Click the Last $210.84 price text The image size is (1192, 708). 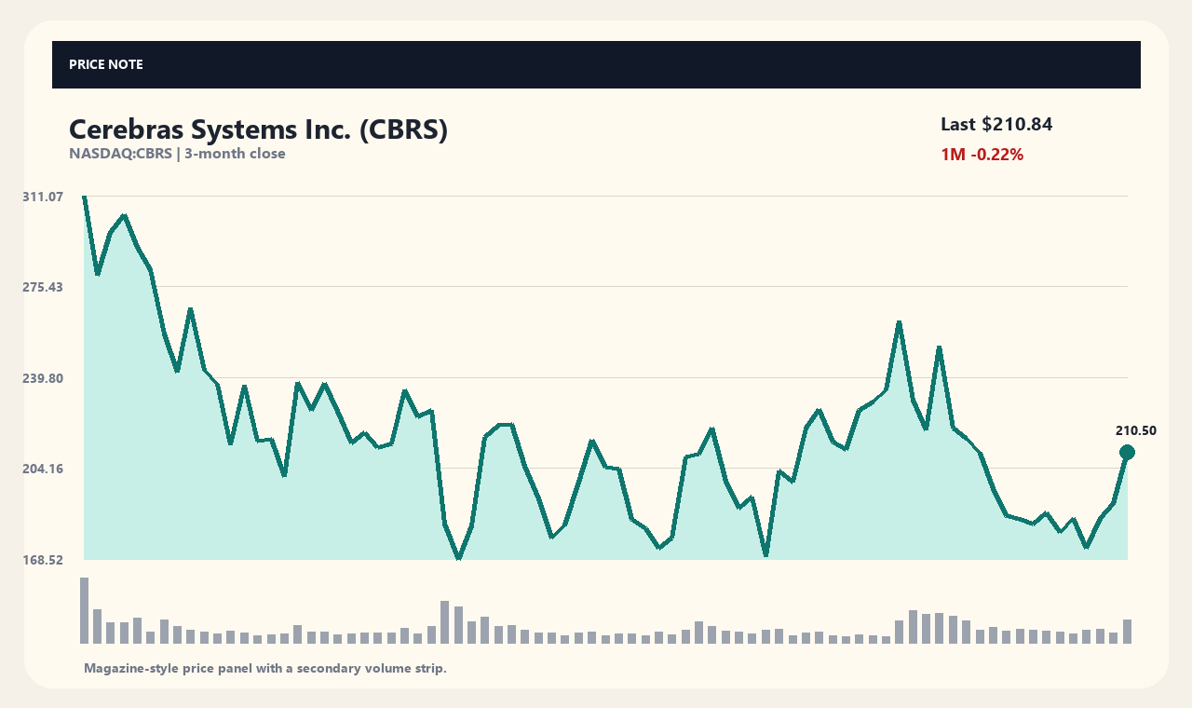click(x=996, y=125)
